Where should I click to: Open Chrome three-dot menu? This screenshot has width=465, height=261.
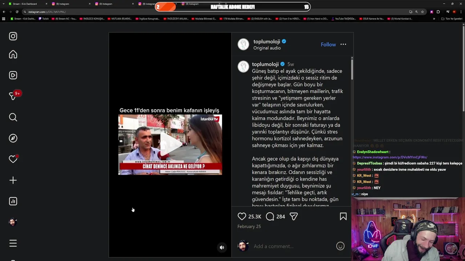click(461, 12)
